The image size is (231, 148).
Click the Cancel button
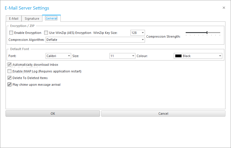pos(163,114)
